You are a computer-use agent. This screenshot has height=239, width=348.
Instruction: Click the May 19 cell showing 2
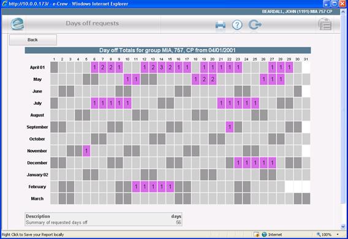[204, 79]
